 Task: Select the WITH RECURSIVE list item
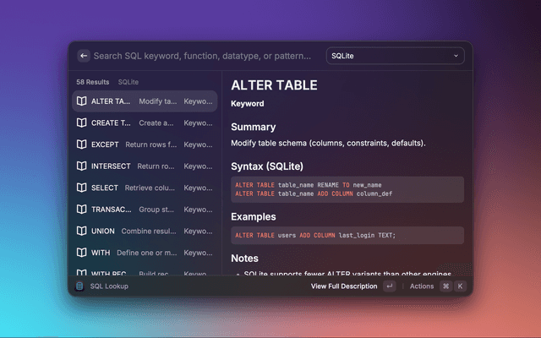click(x=144, y=272)
